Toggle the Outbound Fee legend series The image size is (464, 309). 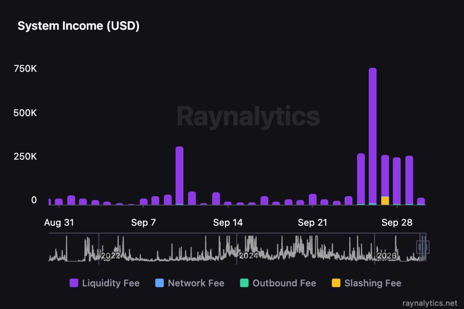(x=278, y=283)
